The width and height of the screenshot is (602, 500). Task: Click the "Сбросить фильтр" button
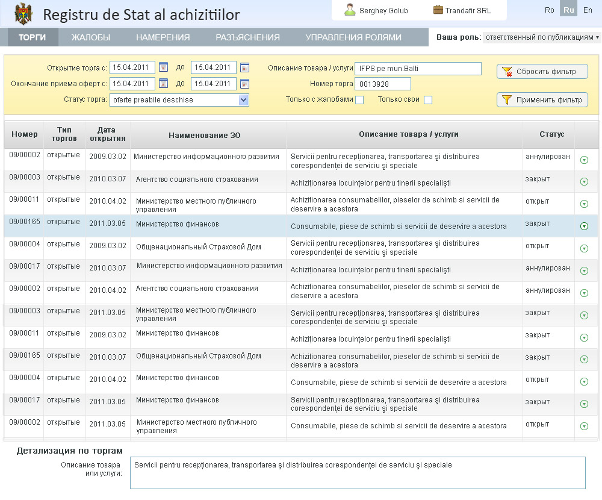[x=541, y=71]
